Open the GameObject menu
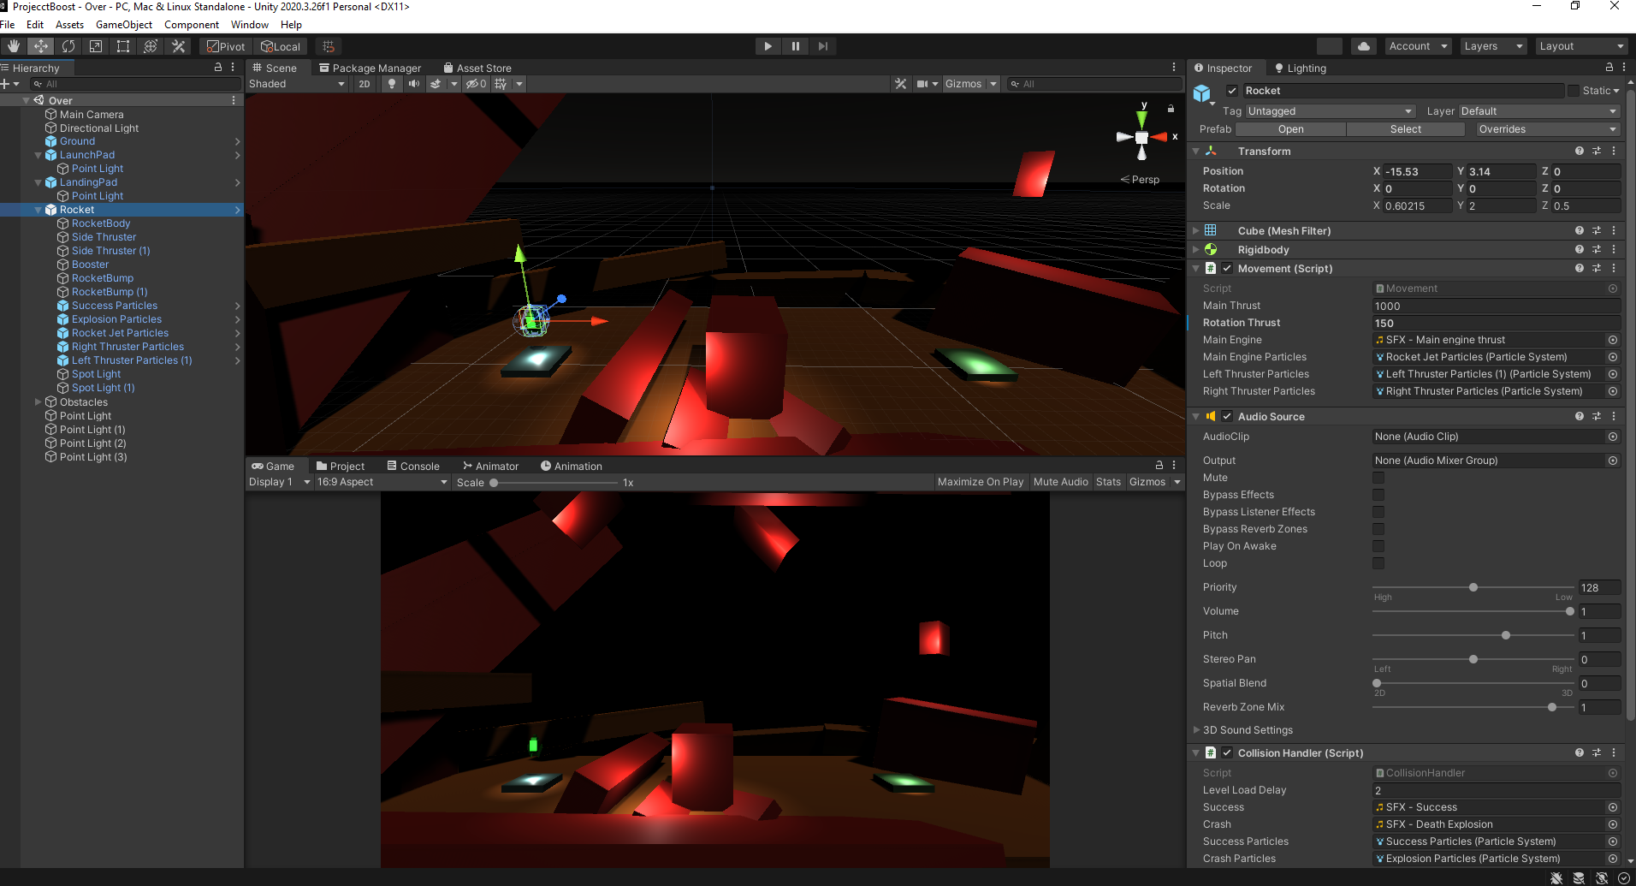1636x886 pixels. pyautogui.click(x=124, y=25)
